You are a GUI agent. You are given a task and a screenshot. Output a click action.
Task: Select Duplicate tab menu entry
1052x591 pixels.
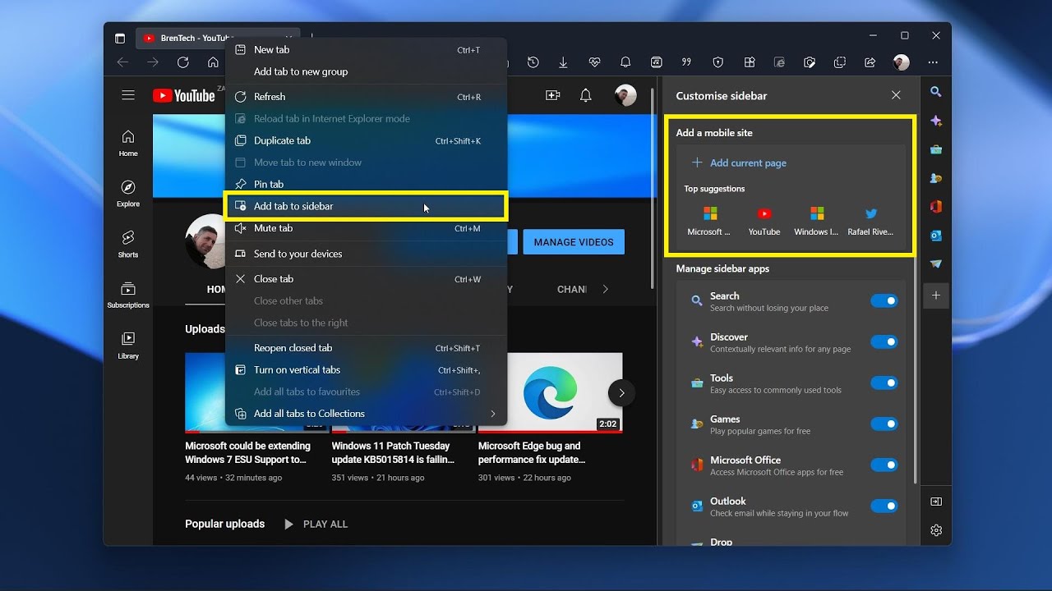point(366,140)
